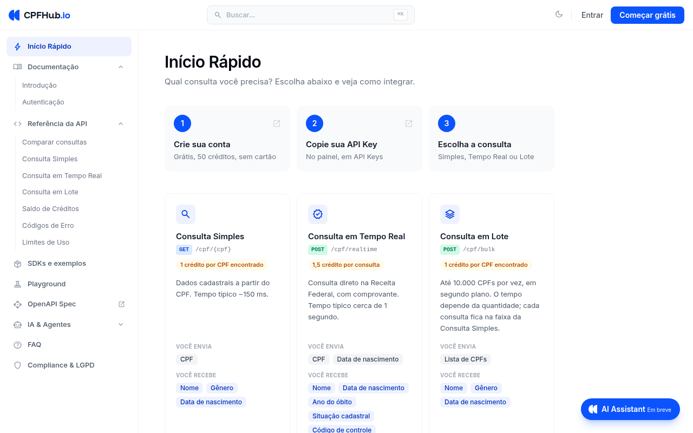Click the verified badge icon on Consulta em Tempo Real

tap(318, 214)
